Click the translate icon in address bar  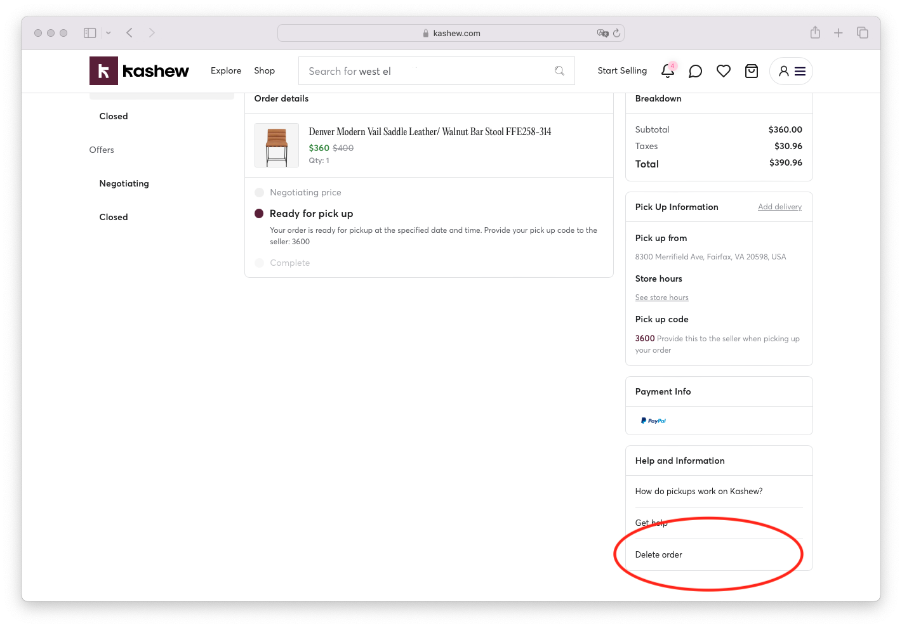click(x=602, y=33)
